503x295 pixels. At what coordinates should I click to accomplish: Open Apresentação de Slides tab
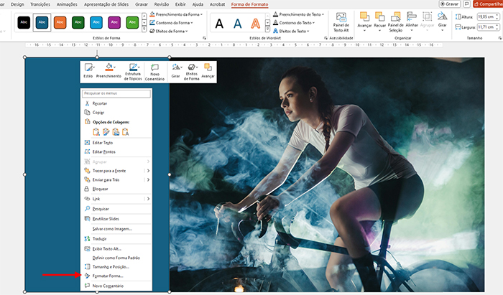tap(106, 4)
